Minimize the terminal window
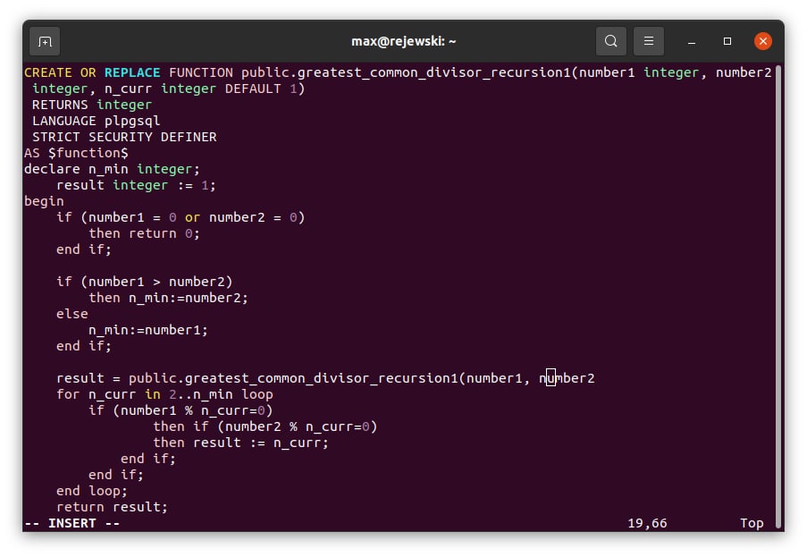This screenshot has height=557, width=807. pos(692,41)
